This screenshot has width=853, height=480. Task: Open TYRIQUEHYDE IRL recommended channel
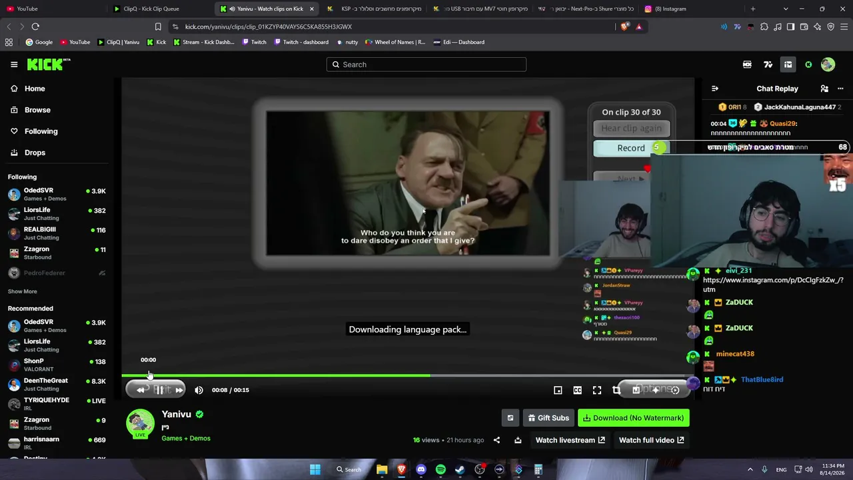point(57,403)
